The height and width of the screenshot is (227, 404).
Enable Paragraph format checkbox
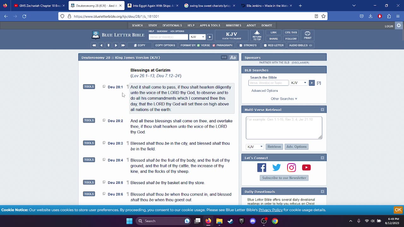click(214, 45)
